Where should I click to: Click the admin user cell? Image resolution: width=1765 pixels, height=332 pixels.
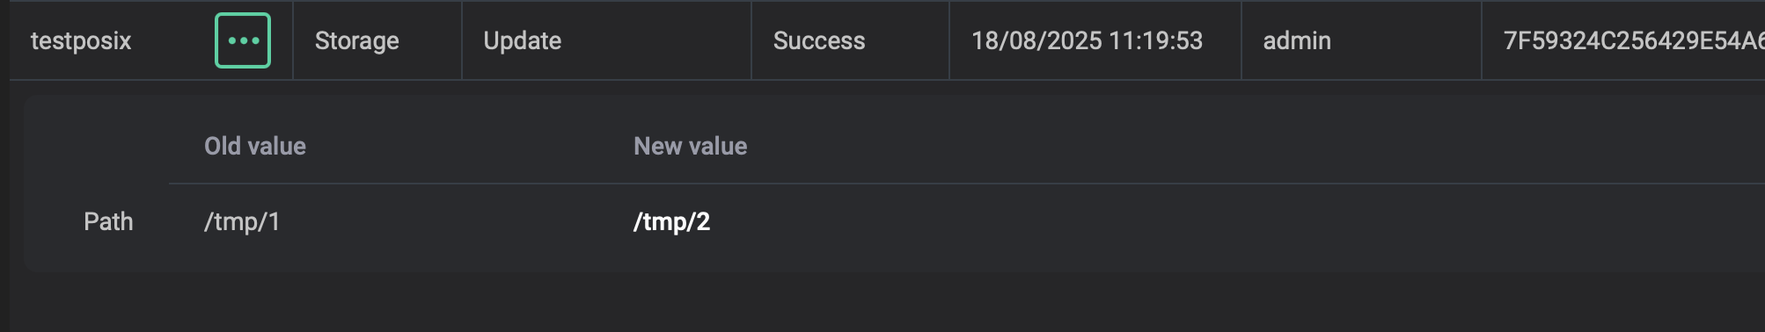pos(1361,40)
